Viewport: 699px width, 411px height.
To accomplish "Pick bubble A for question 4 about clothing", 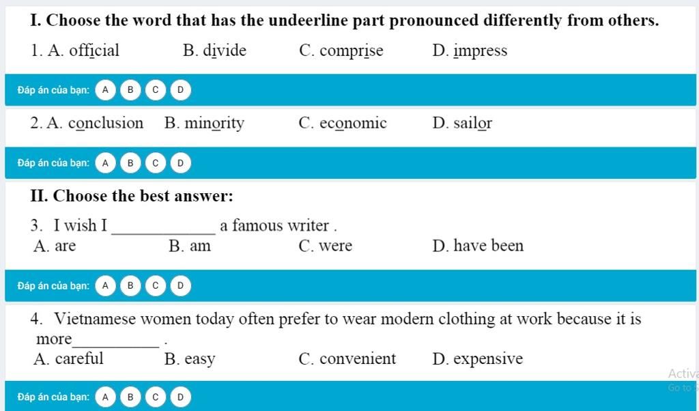I will (105, 397).
